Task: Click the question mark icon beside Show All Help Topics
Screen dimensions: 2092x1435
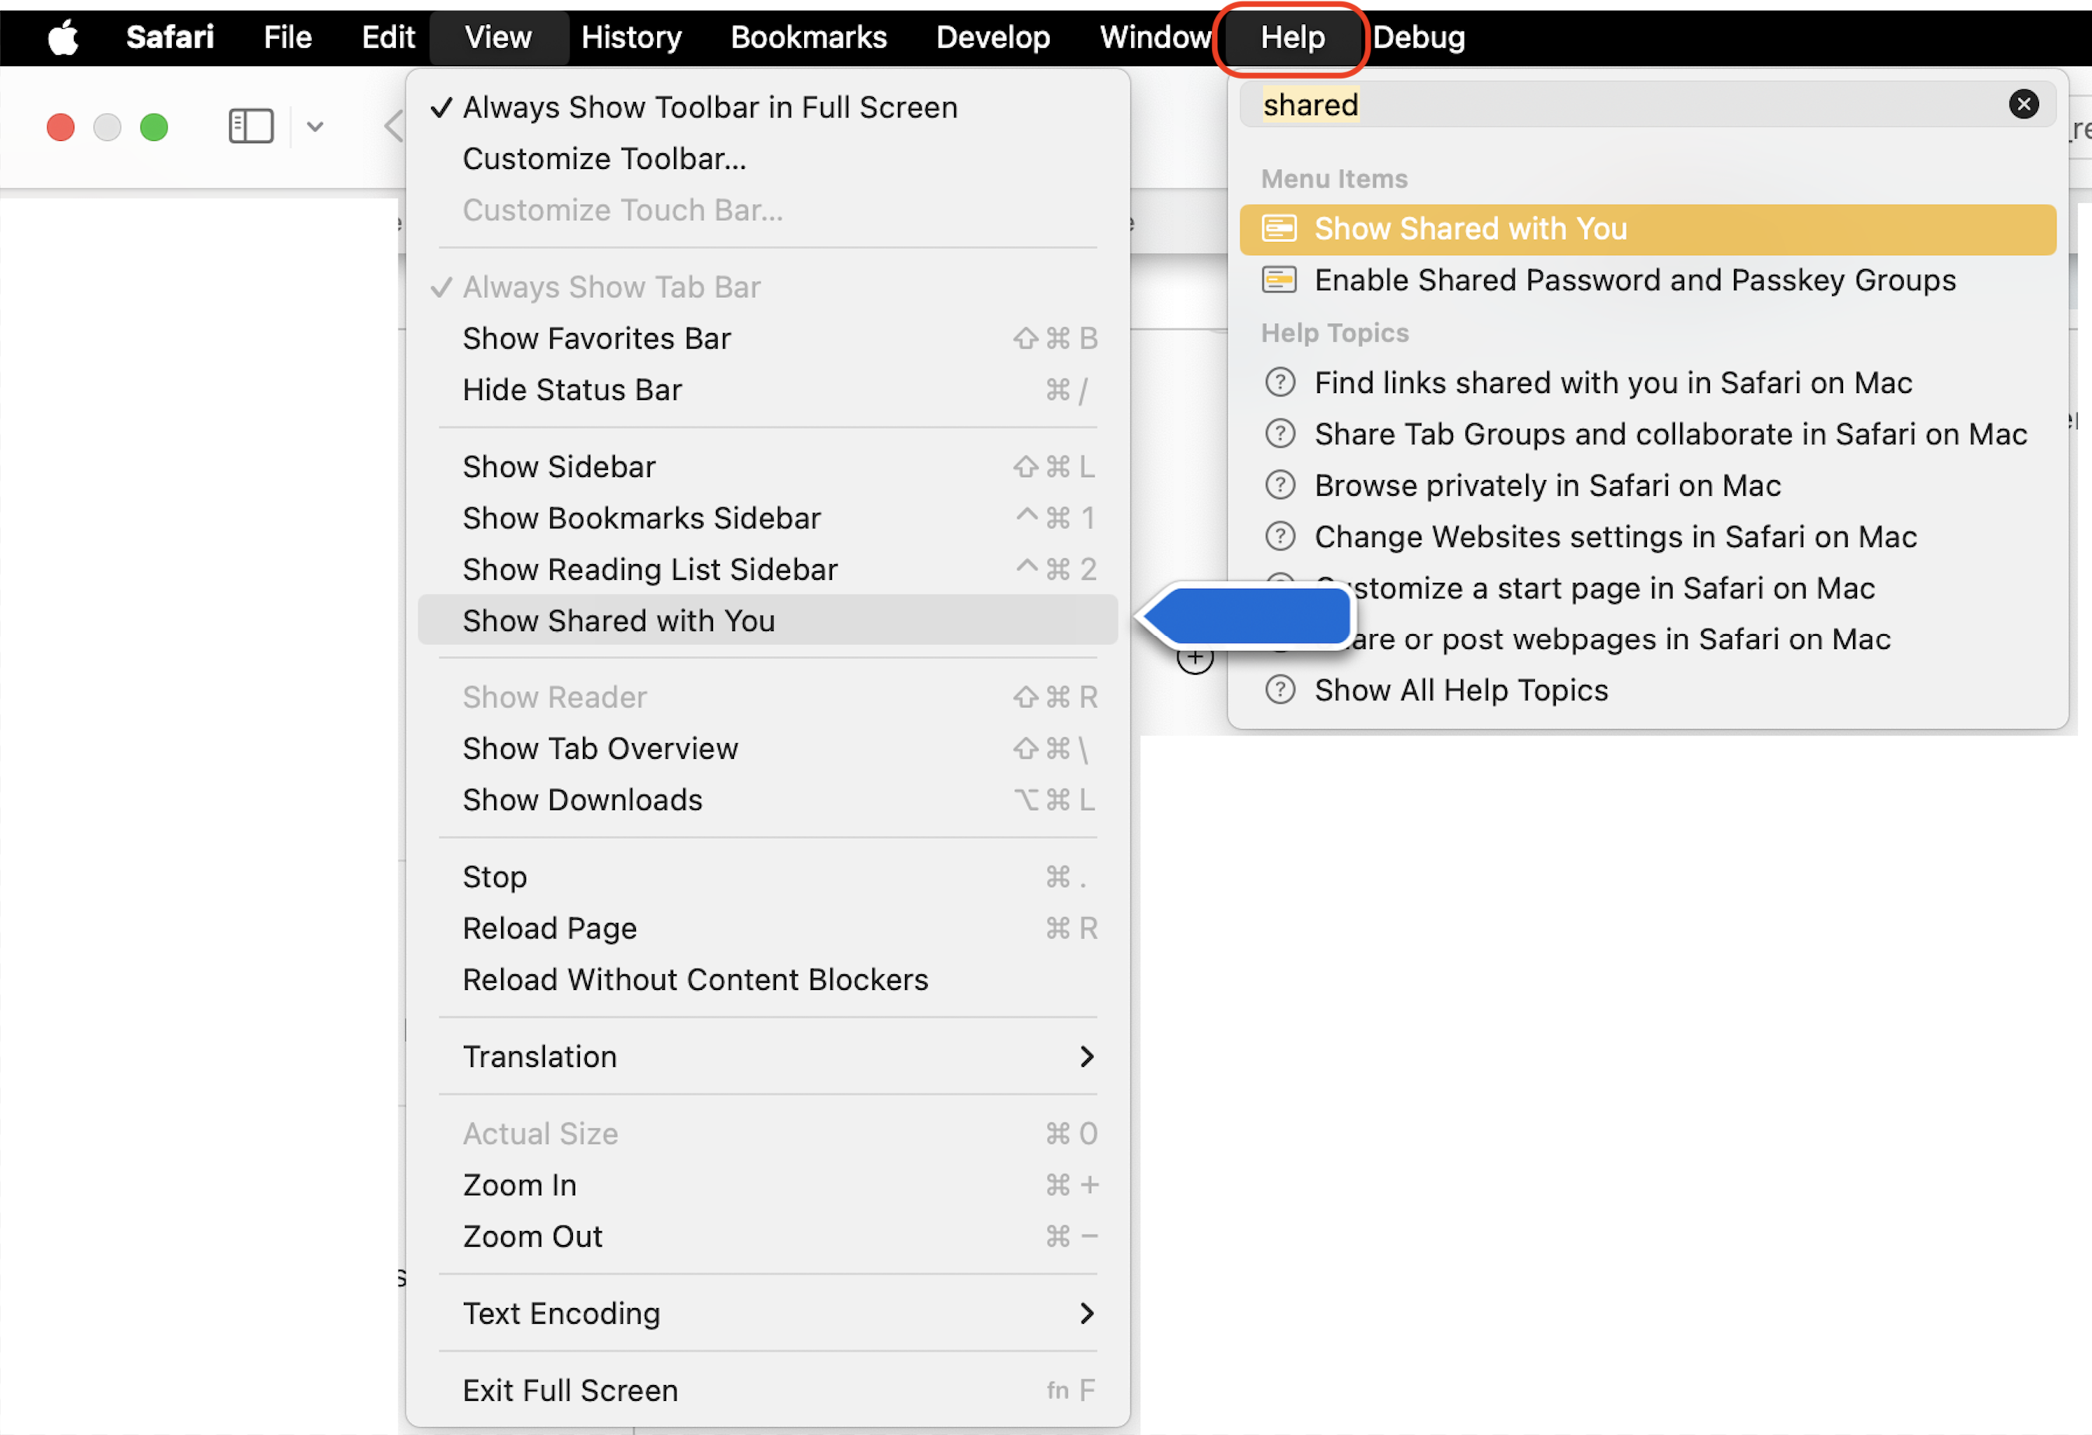Action: click(x=1279, y=690)
